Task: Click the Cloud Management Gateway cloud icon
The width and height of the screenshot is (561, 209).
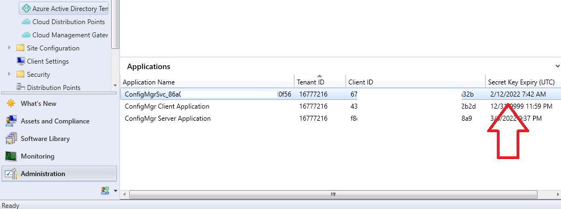Action: (26, 35)
